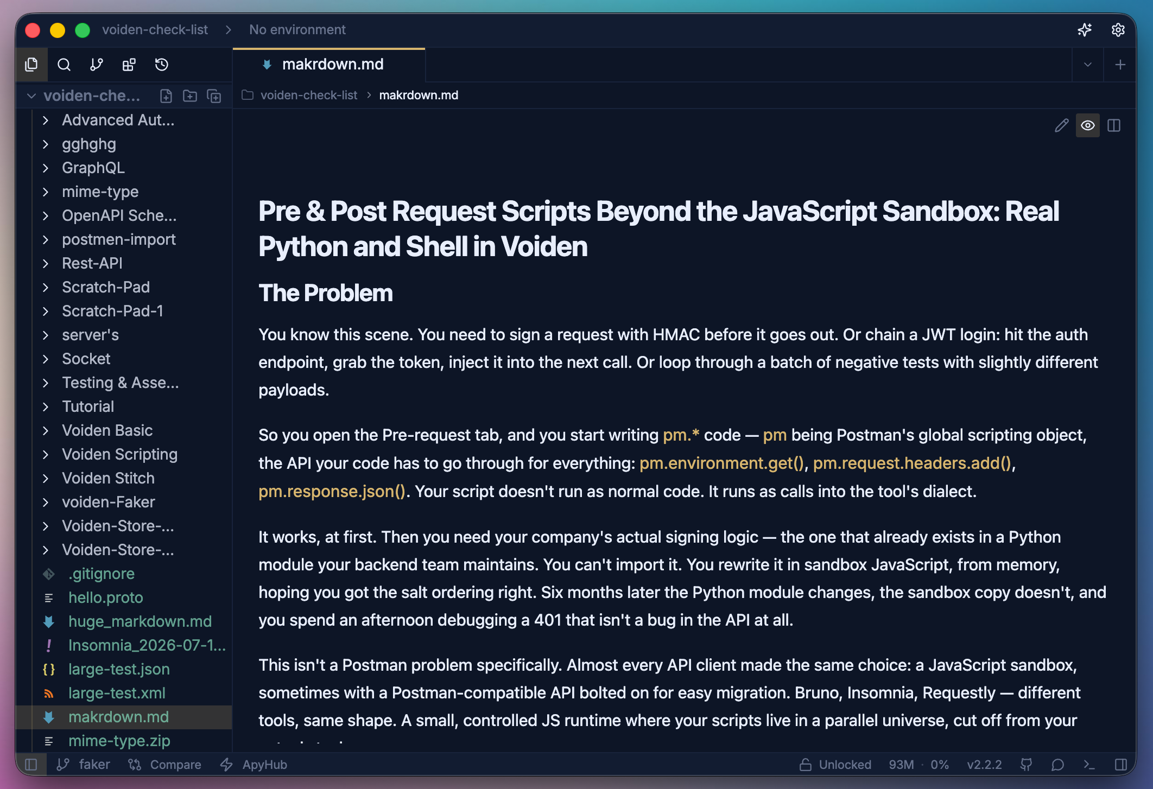Open ApyHub in the status bar
Image resolution: width=1153 pixels, height=789 pixels.
point(254,765)
